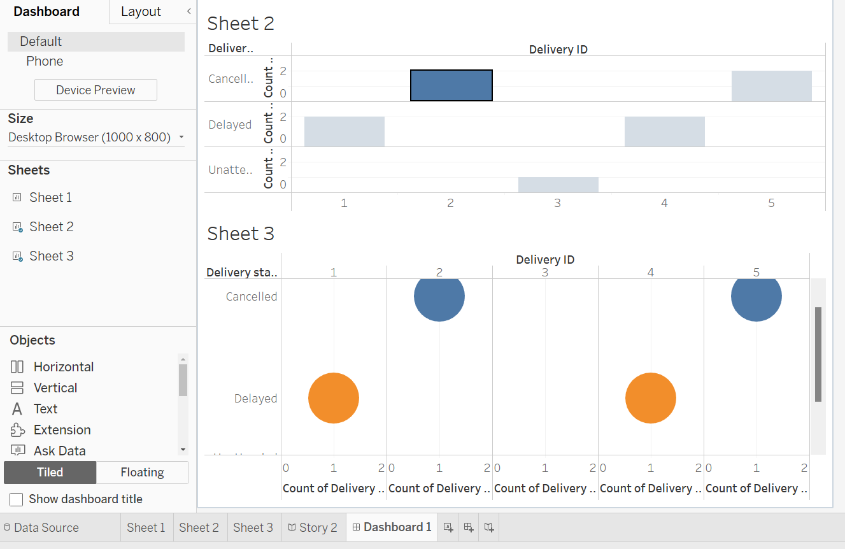The height and width of the screenshot is (549, 845).
Task: Choose the Extension puzzle-piece object
Action: 18,430
